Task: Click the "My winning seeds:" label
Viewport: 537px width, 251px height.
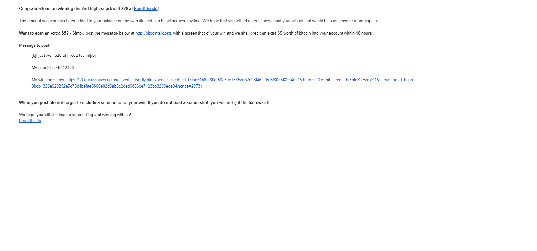Action: click(48, 80)
